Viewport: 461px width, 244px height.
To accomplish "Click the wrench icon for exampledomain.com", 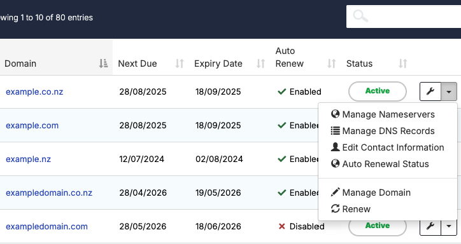I will click(x=430, y=226).
